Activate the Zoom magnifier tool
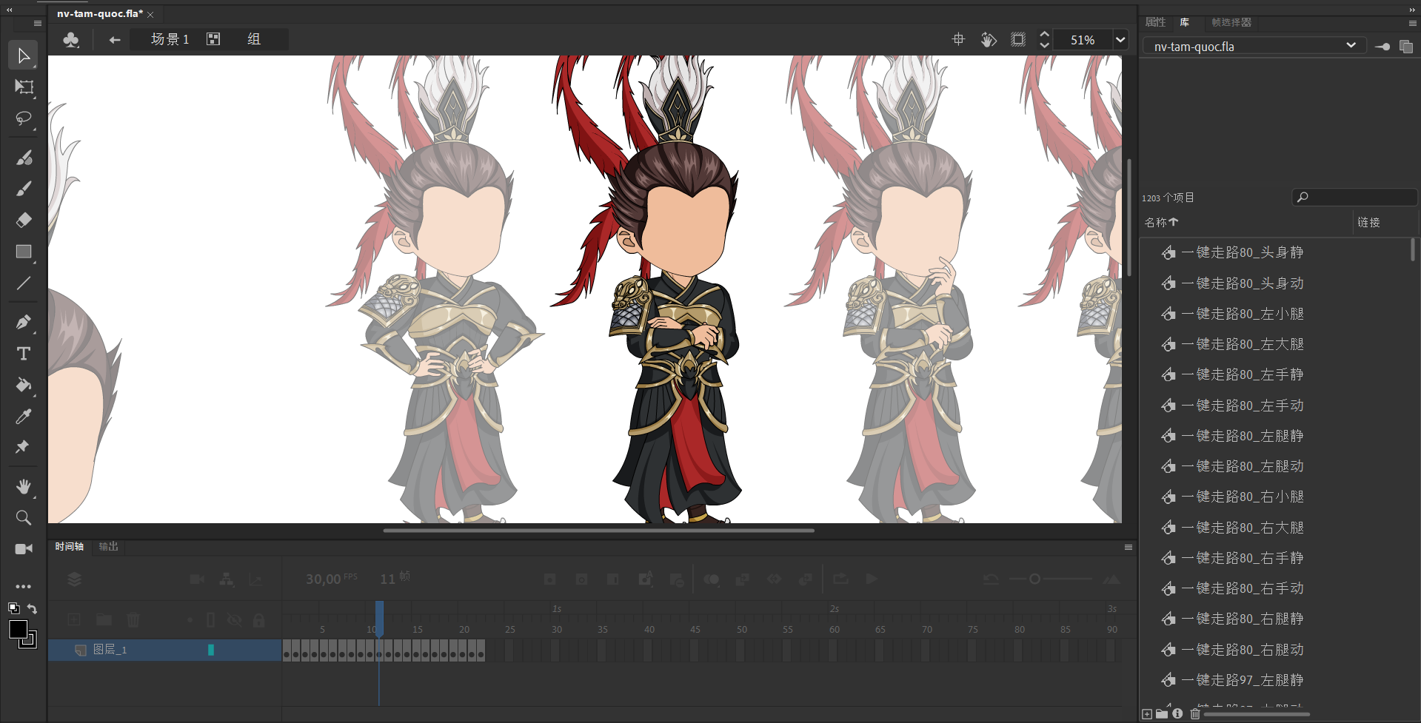 point(24,518)
